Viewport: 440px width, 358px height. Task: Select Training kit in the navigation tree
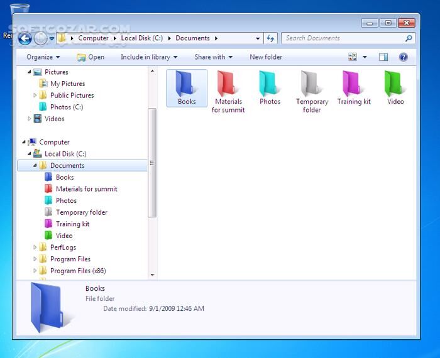tap(72, 224)
